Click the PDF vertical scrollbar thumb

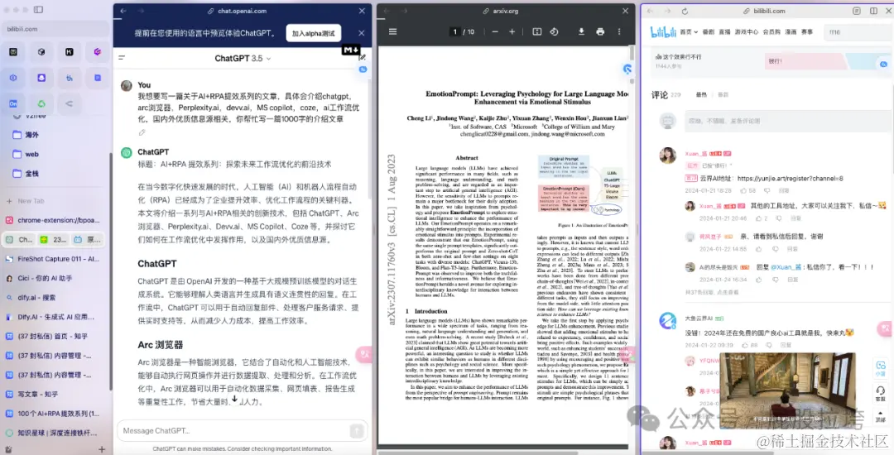(632, 54)
